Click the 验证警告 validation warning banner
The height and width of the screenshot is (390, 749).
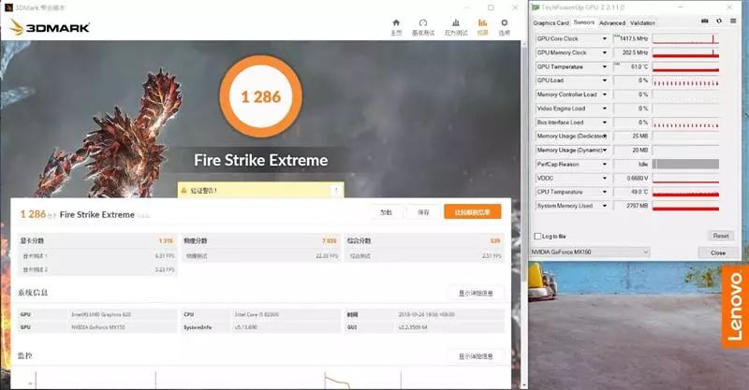click(x=261, y=190)
